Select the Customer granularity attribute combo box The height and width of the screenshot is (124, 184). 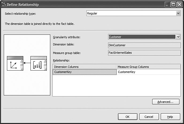click(x=144, y=37)
